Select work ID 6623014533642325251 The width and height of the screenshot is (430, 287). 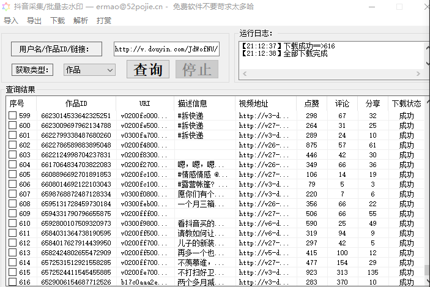point(76,116)
